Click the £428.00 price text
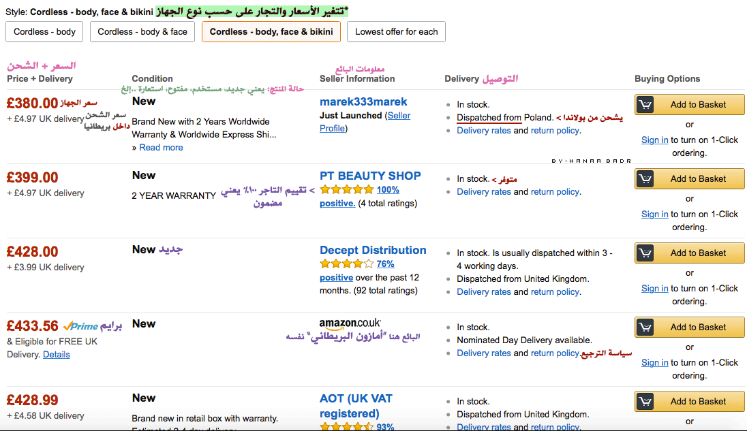The width and height of the screenshot is (747, 431). point(33,252)
